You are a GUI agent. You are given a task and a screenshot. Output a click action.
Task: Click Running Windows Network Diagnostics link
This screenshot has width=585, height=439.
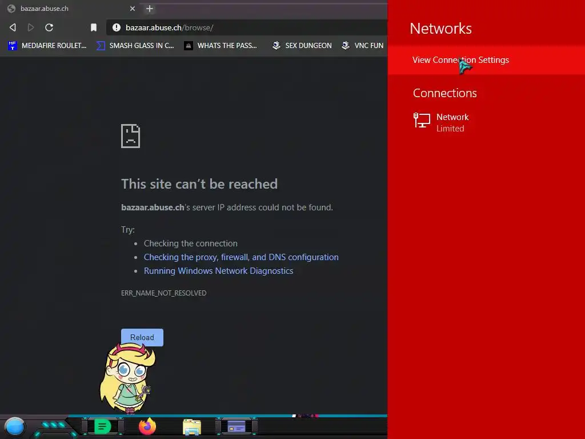point(218,270)
